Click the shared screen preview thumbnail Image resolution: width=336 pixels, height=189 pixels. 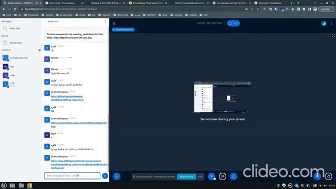[223, 97]
